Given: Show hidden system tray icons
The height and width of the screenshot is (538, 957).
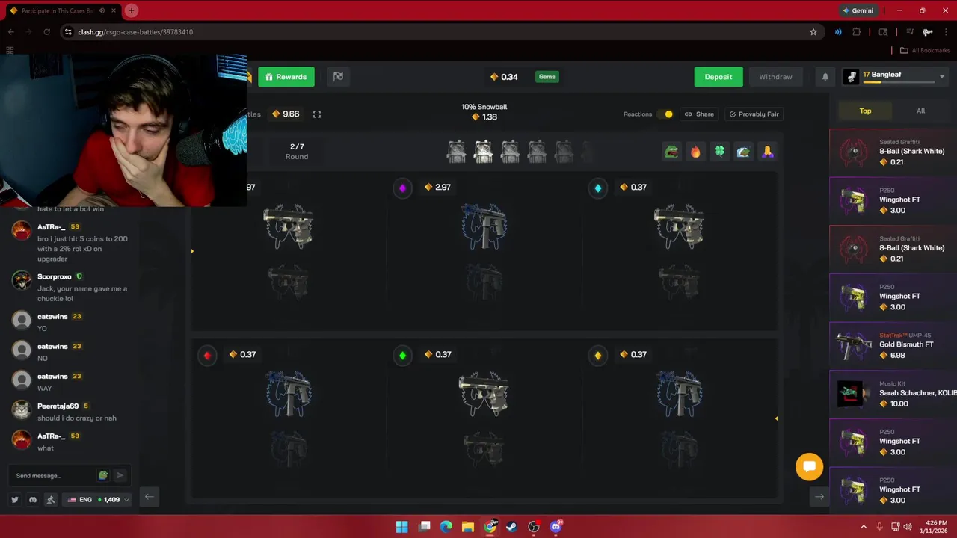Looking at the screenshot, I should pos(864,527).
